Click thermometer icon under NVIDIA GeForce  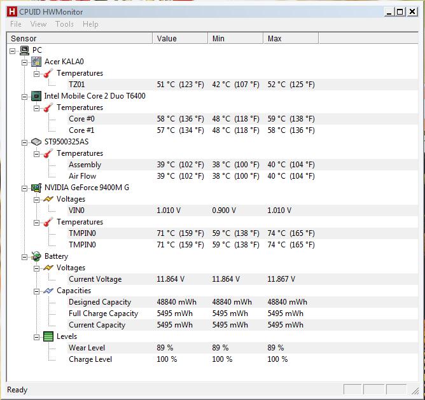tap(48, 222)
